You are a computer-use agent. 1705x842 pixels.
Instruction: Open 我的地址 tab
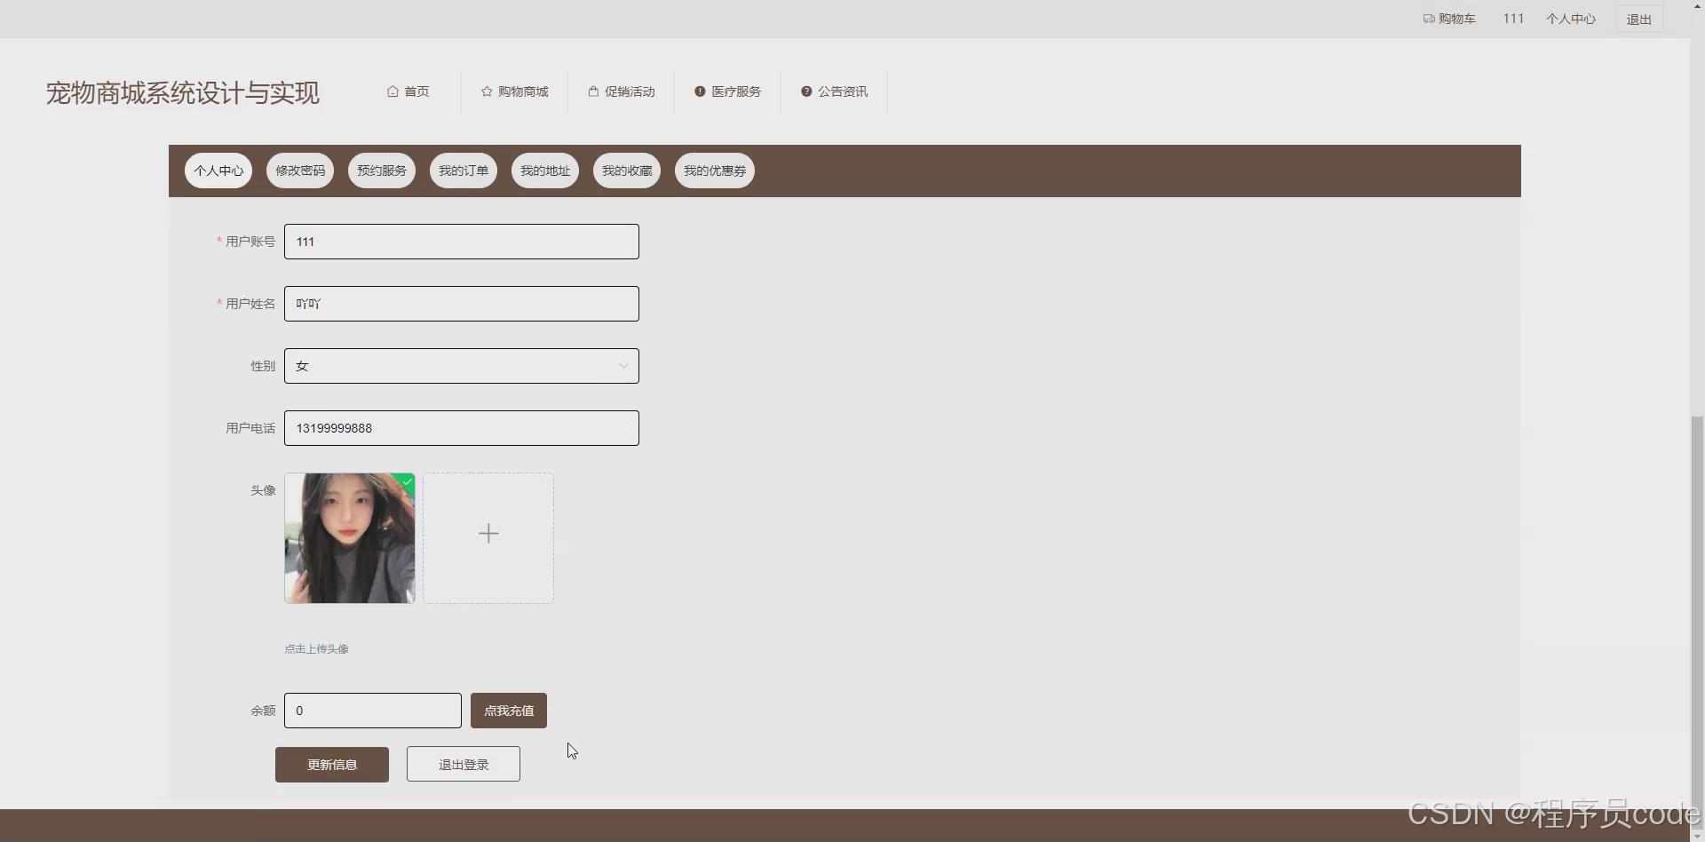coord(545,171)
